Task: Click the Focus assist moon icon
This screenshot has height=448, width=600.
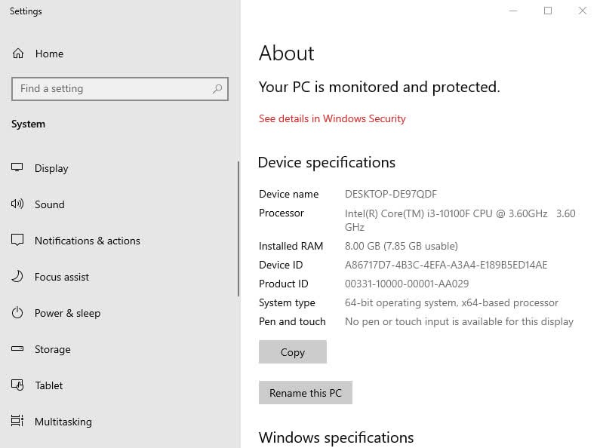Action: 17,277
